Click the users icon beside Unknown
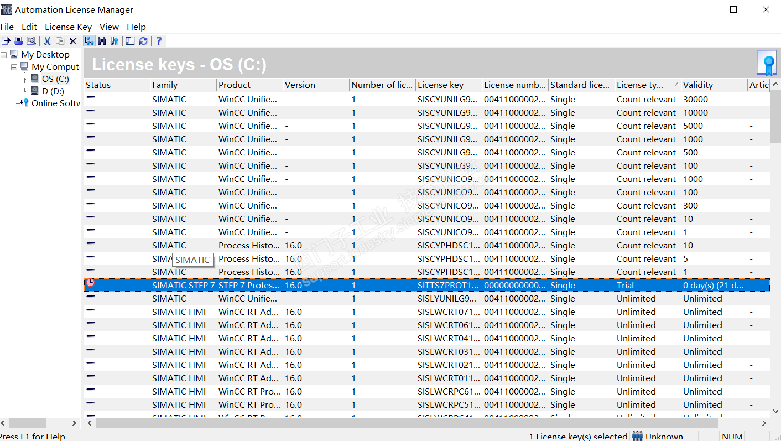781x441 pixels. pos(637,436)
